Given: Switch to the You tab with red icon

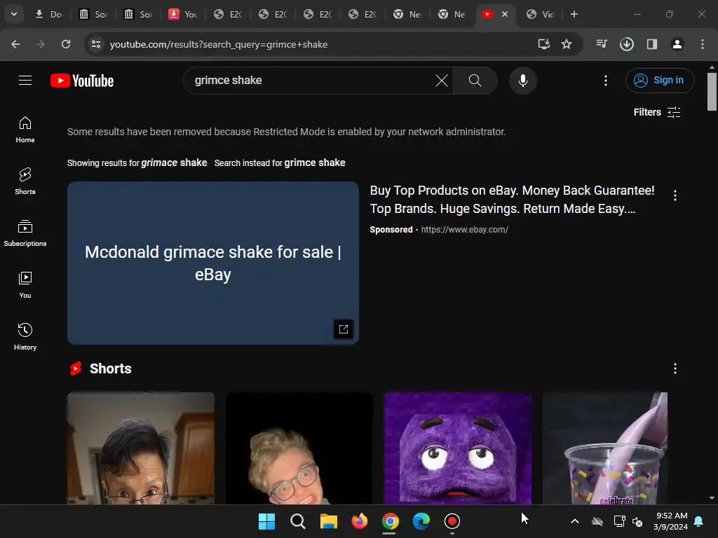Looking at the screenshot, I should [x=183, y=14].
